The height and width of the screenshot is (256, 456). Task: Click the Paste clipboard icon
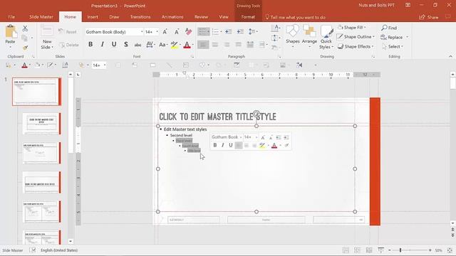coord(11,31)
